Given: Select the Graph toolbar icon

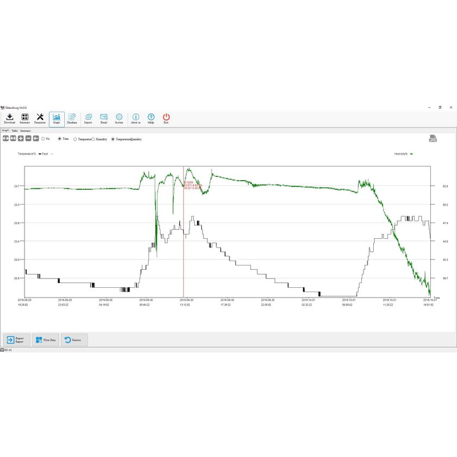Looking at the screenshot, I should pos(57,119).
